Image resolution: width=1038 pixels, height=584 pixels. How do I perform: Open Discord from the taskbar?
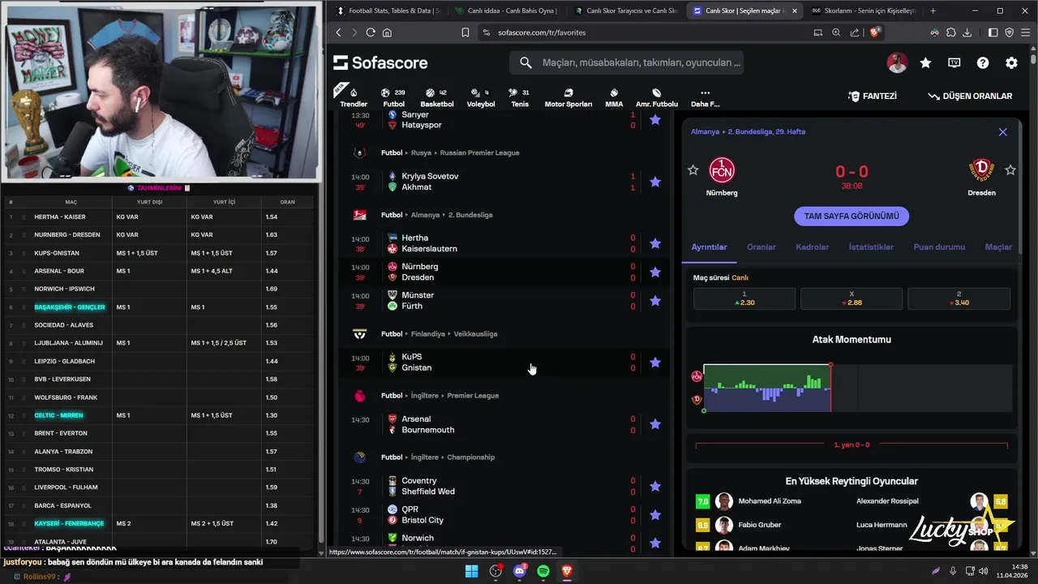point(520,571)
